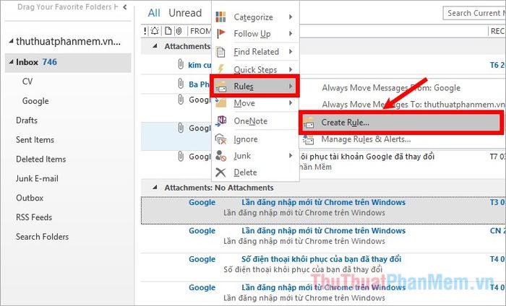This screenshot has height=306, width=506.
Task: Open the Deleted Items folder
Action: 40,159
